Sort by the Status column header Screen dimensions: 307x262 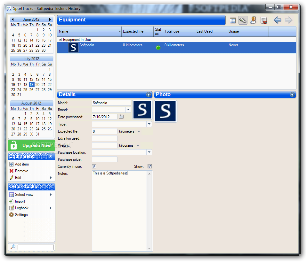[158, 31]
